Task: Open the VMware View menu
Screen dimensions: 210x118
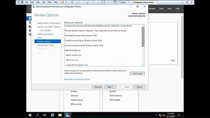Action: [x=38, y=2]
